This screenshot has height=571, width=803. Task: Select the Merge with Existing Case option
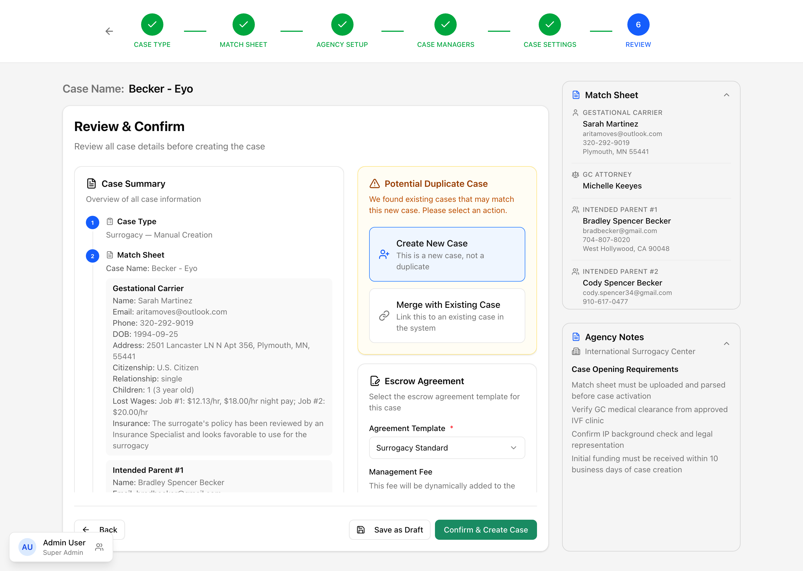coord(447,316)
